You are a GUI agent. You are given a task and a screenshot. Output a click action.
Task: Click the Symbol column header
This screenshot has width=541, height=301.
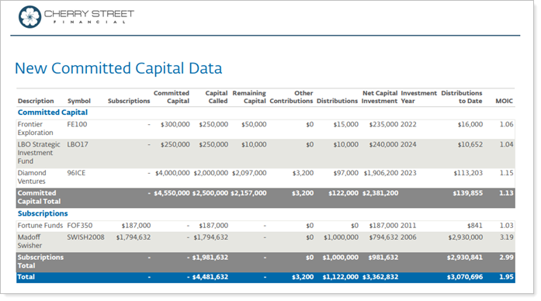tap(79, 101)
